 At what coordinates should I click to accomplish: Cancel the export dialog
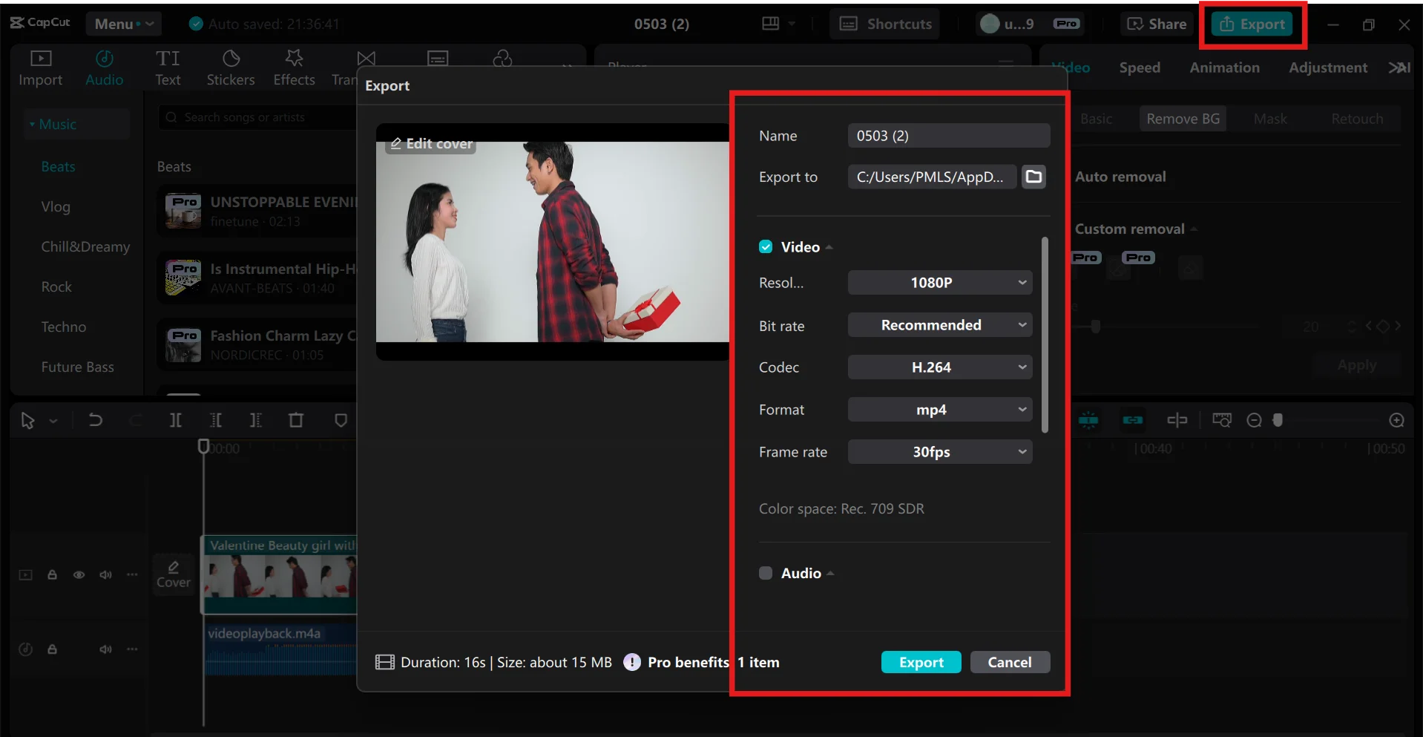[x=1010, y=662]
